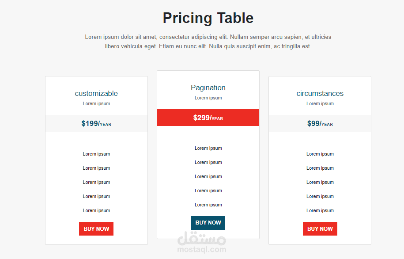
Task: Click Buy Now under the $199 plan
Action: (x=96, y=229)
